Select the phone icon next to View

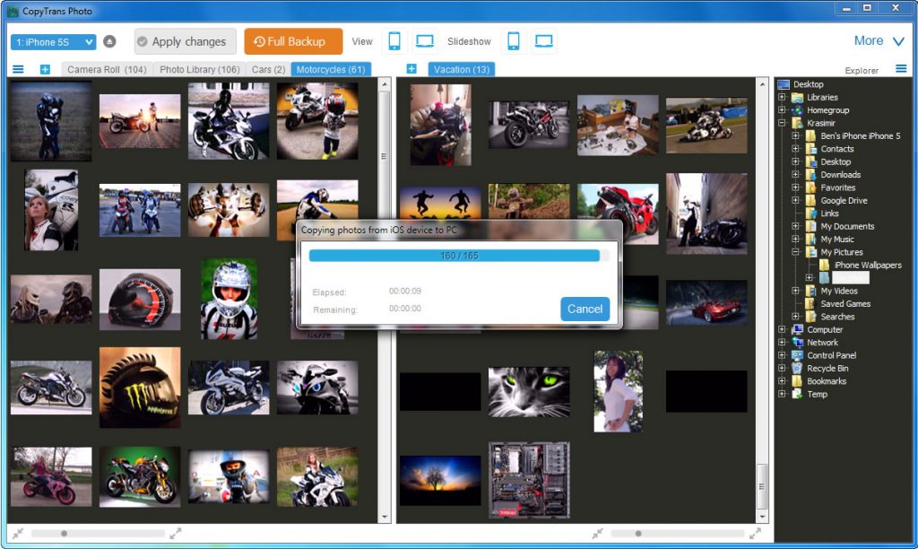click(394, 40)
